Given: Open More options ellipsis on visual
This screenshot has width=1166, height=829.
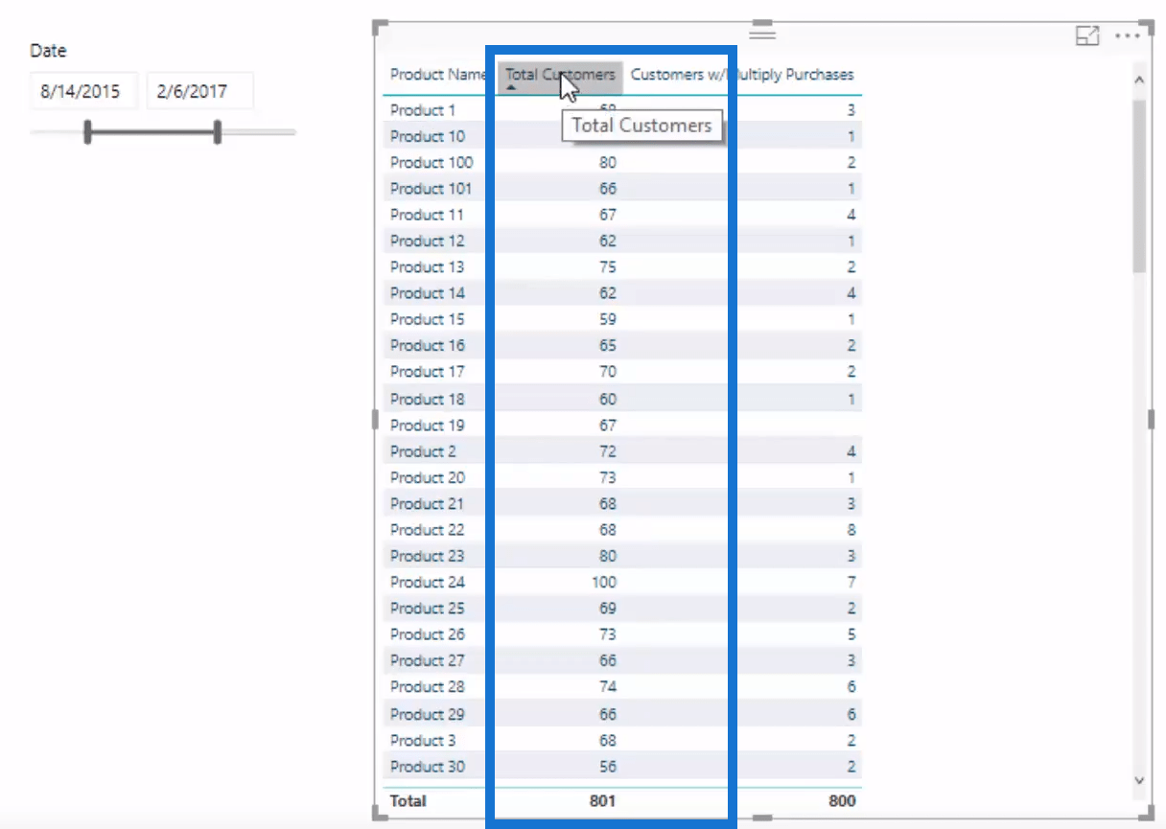Looking at the screenshot, I should (1128, 36).
